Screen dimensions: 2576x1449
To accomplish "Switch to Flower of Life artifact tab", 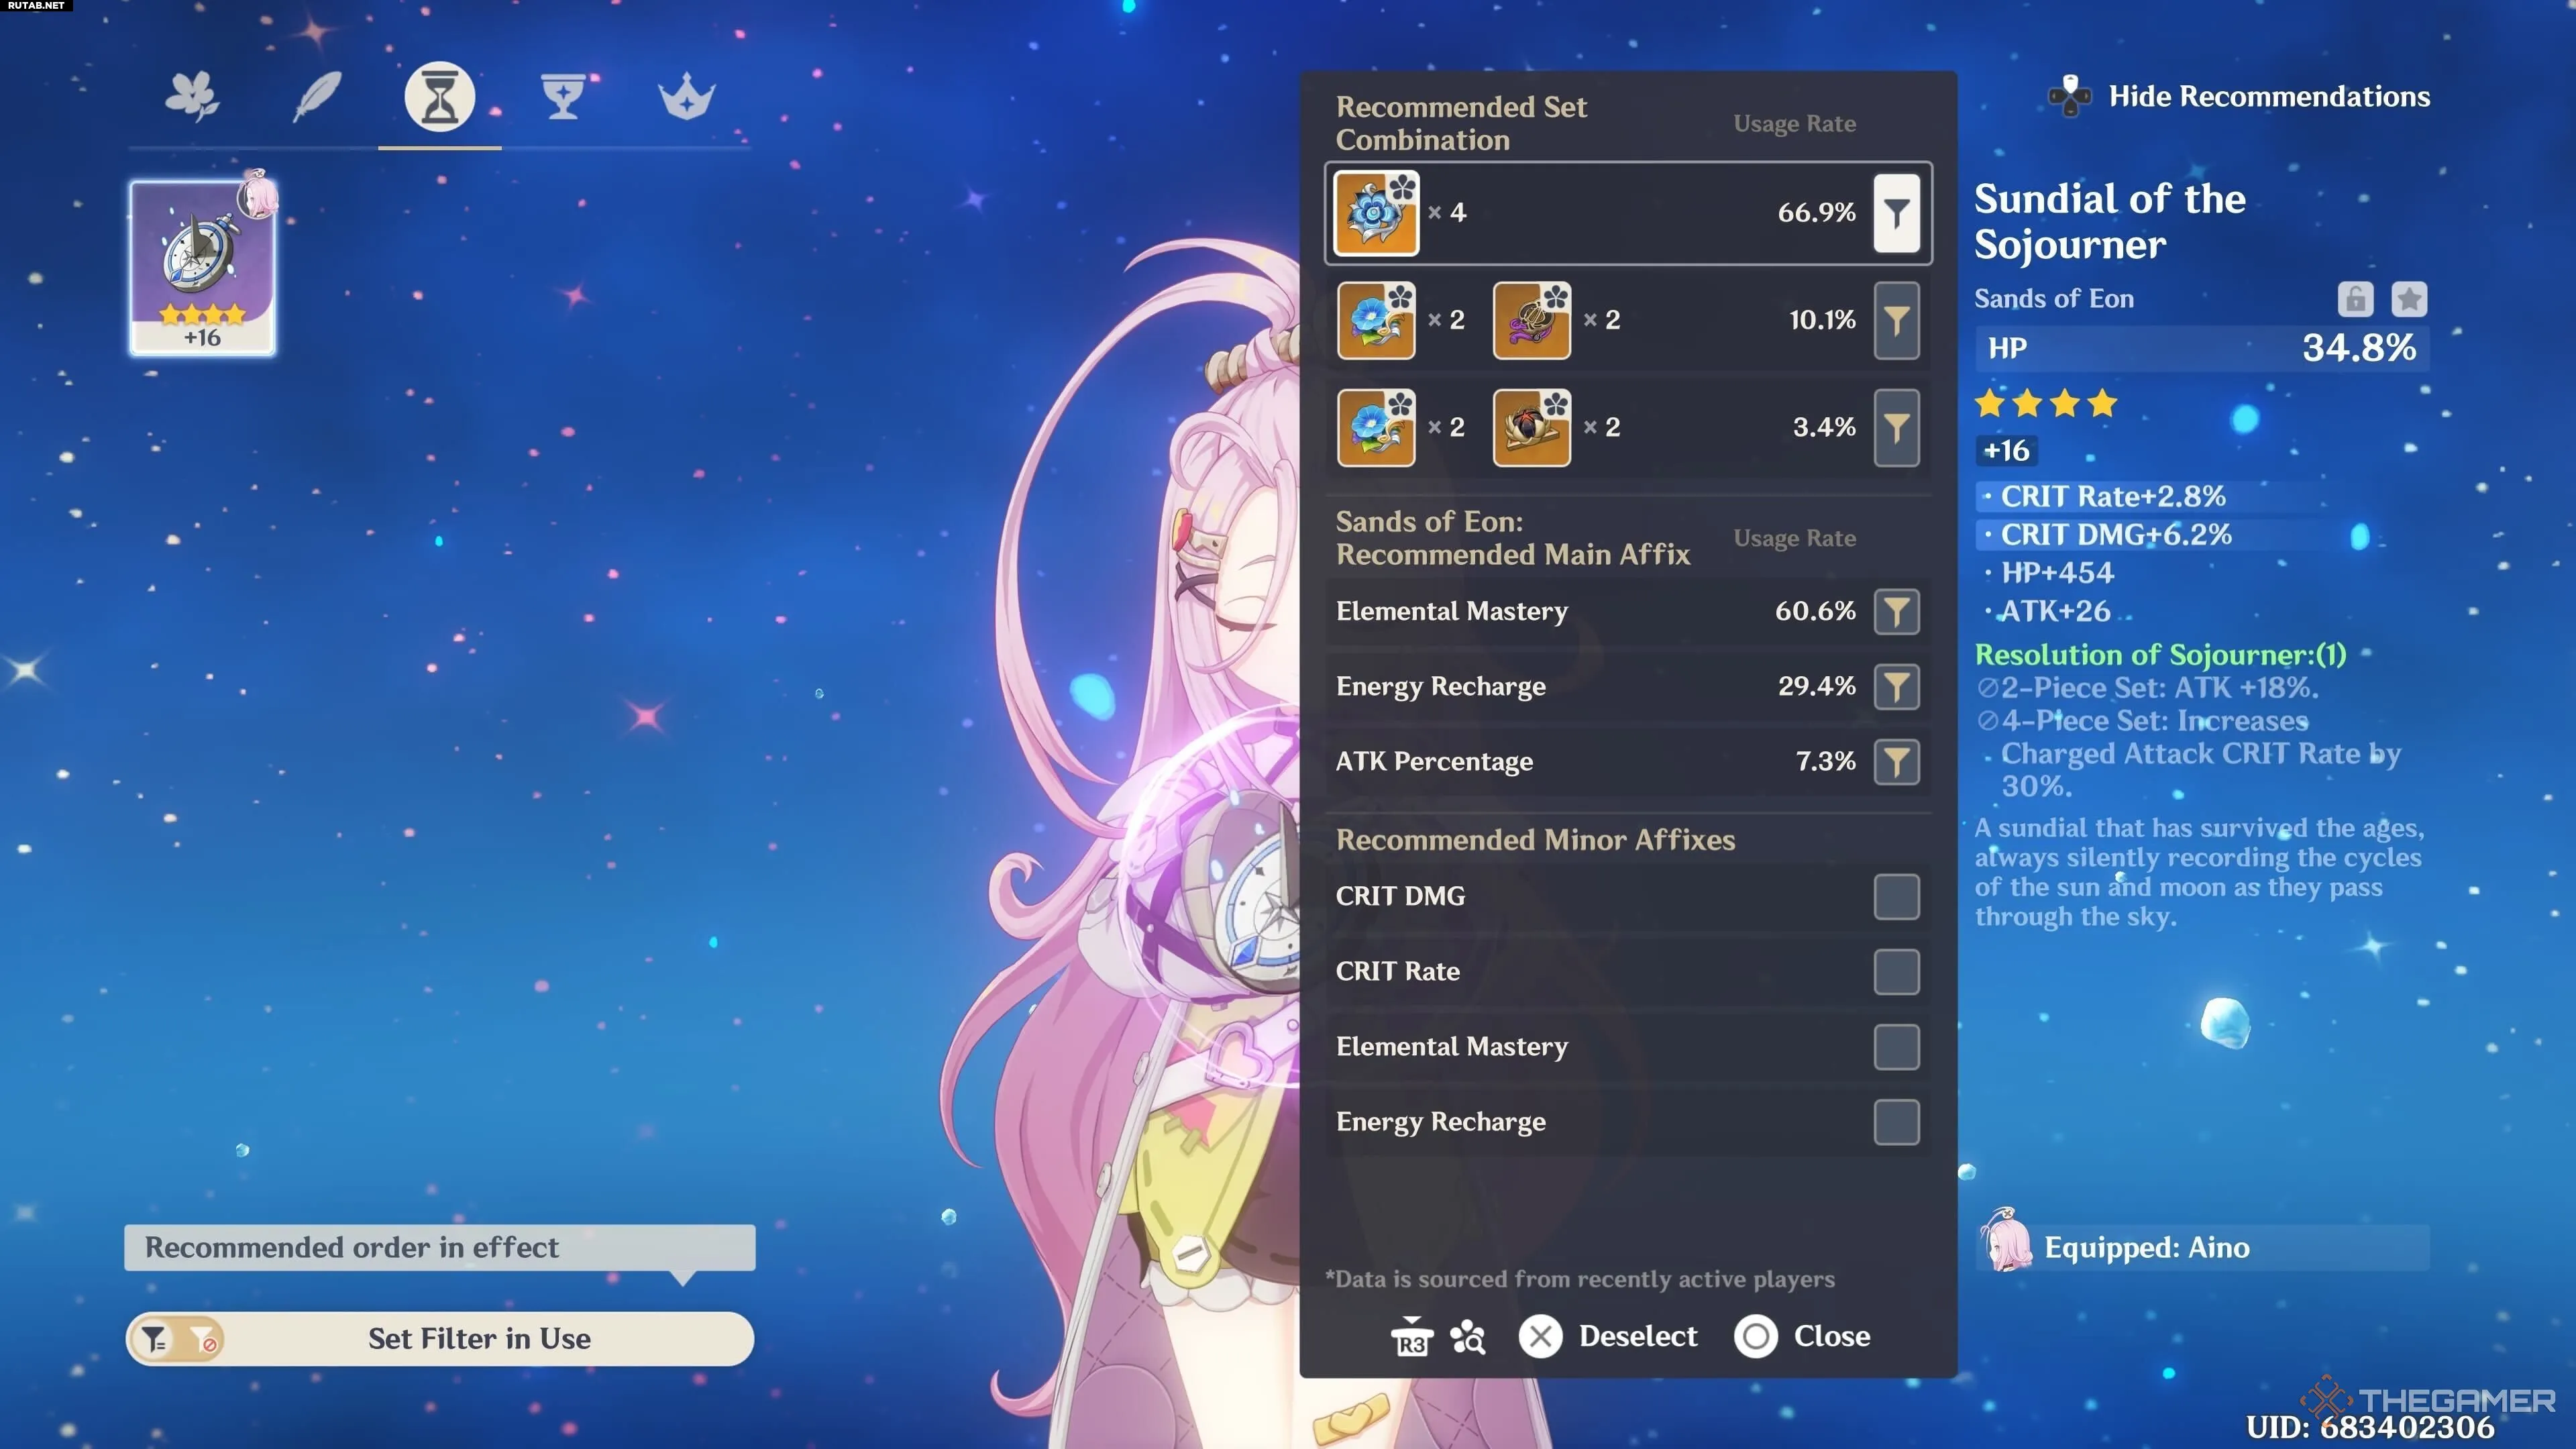I will coord(192,97).
